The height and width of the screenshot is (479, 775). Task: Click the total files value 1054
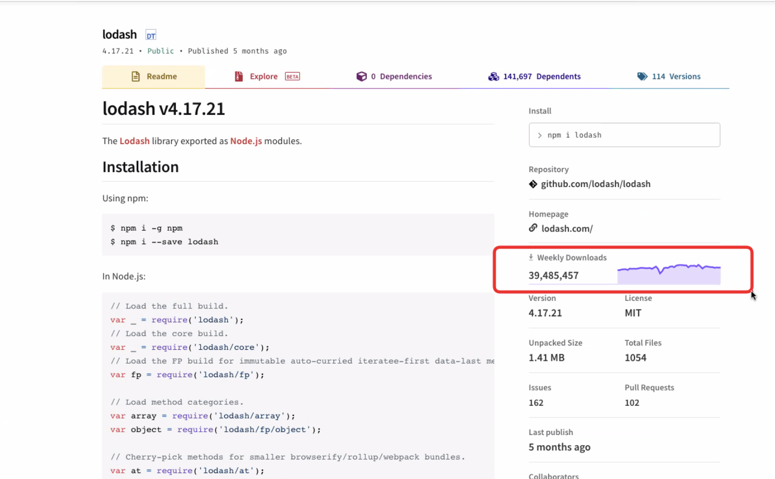point(636,358)
